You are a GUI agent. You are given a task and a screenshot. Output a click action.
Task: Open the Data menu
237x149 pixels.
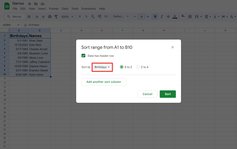(x=65, y=9)
